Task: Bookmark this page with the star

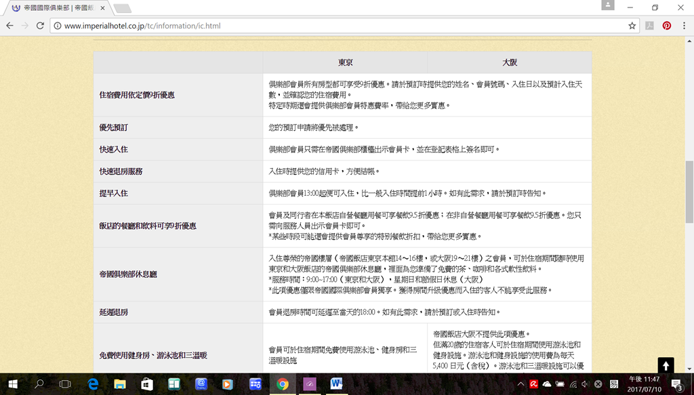Action: (x=632, y=26)
